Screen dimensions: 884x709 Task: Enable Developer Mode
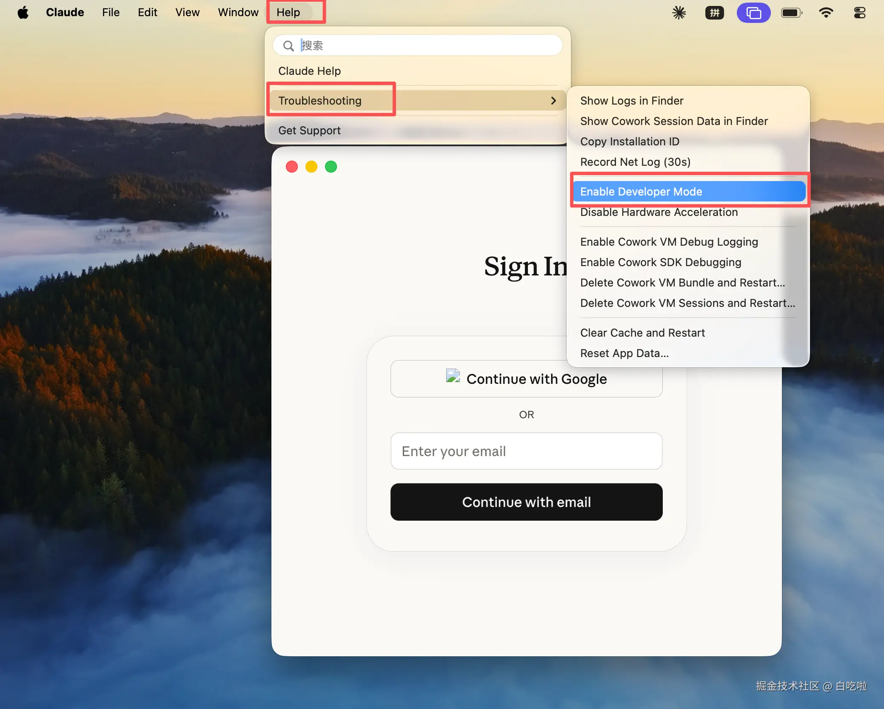(689, 192)
